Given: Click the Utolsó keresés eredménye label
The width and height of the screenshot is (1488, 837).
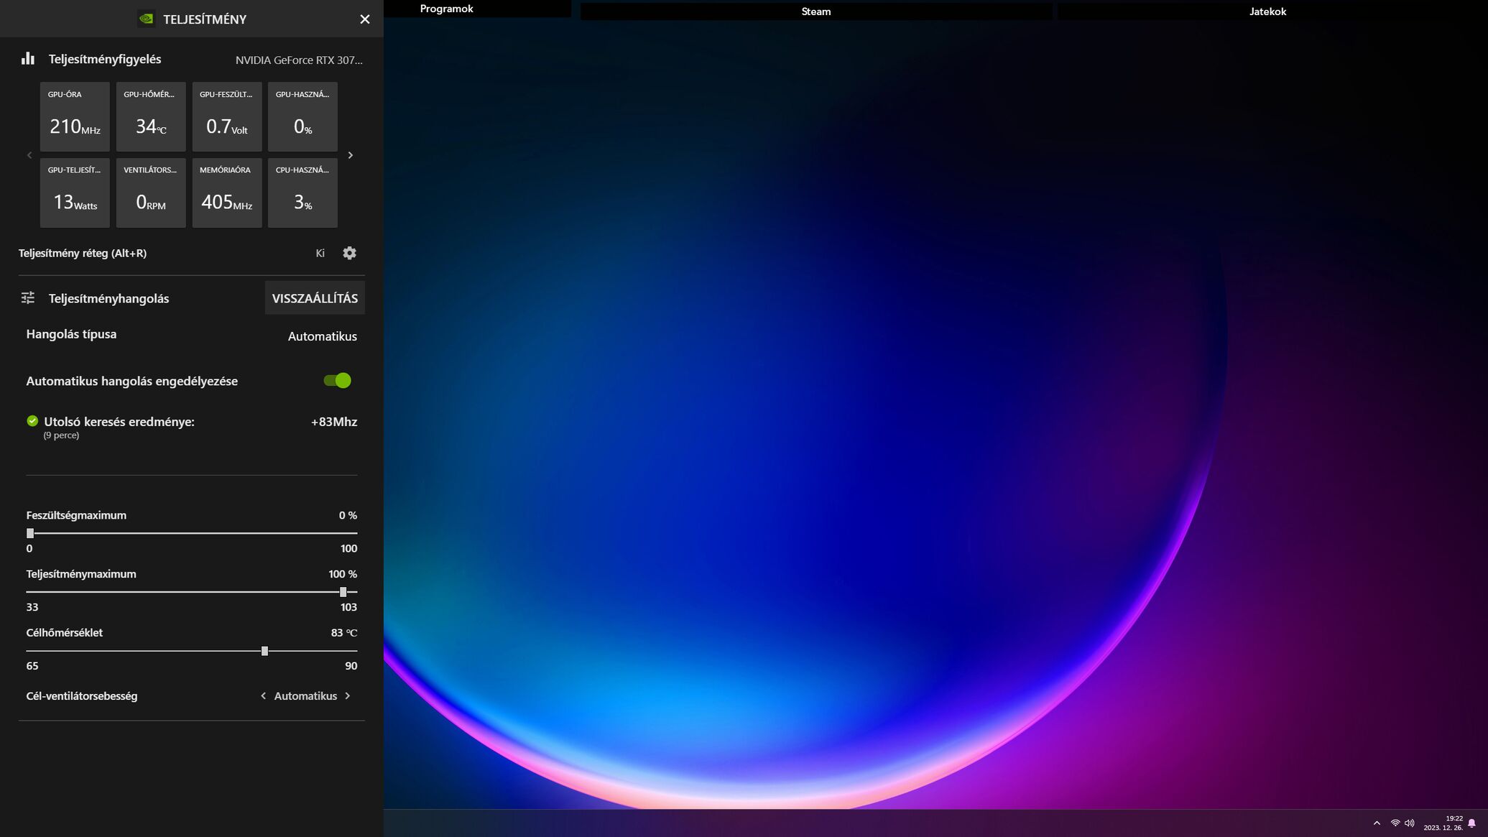Looking at the screenshot, I should (119, 422).
